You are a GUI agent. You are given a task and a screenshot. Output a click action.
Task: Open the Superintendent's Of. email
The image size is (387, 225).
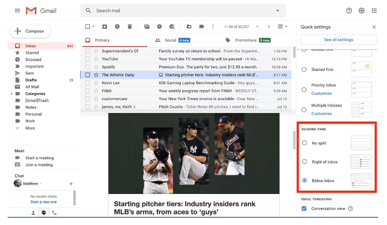(186, 51)
